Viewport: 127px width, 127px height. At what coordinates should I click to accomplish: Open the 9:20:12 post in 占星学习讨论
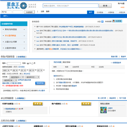74,37
